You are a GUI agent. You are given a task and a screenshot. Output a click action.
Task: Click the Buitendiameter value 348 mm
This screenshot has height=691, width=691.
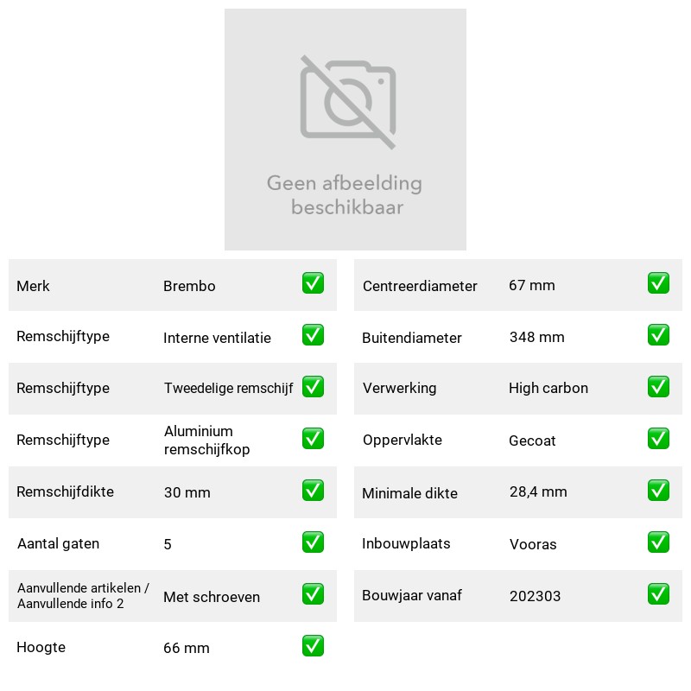536,337
